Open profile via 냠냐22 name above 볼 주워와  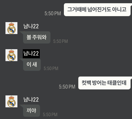[x=31, y=26]
